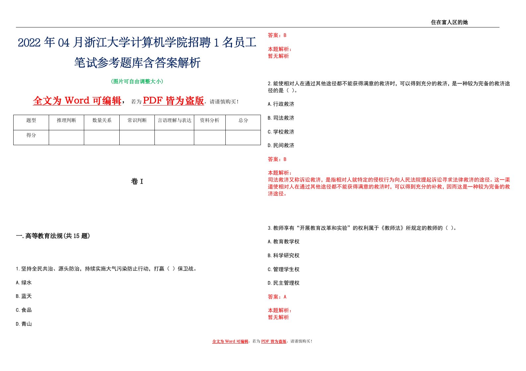Click question 3 text '教师享有"开展教育改革和实验"'
Screen dimensions: 526x371
click(363, 228)
